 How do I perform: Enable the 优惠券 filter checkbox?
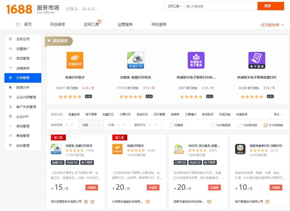tap(171, 125)
